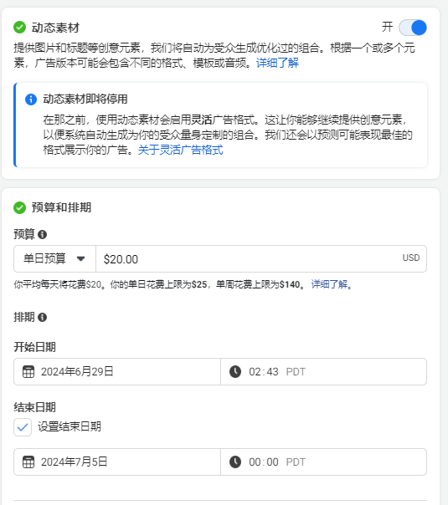Screen dimensions: 448x505
Task: Click the arrow on the 单日预算 selector
Action: (81, 258)
